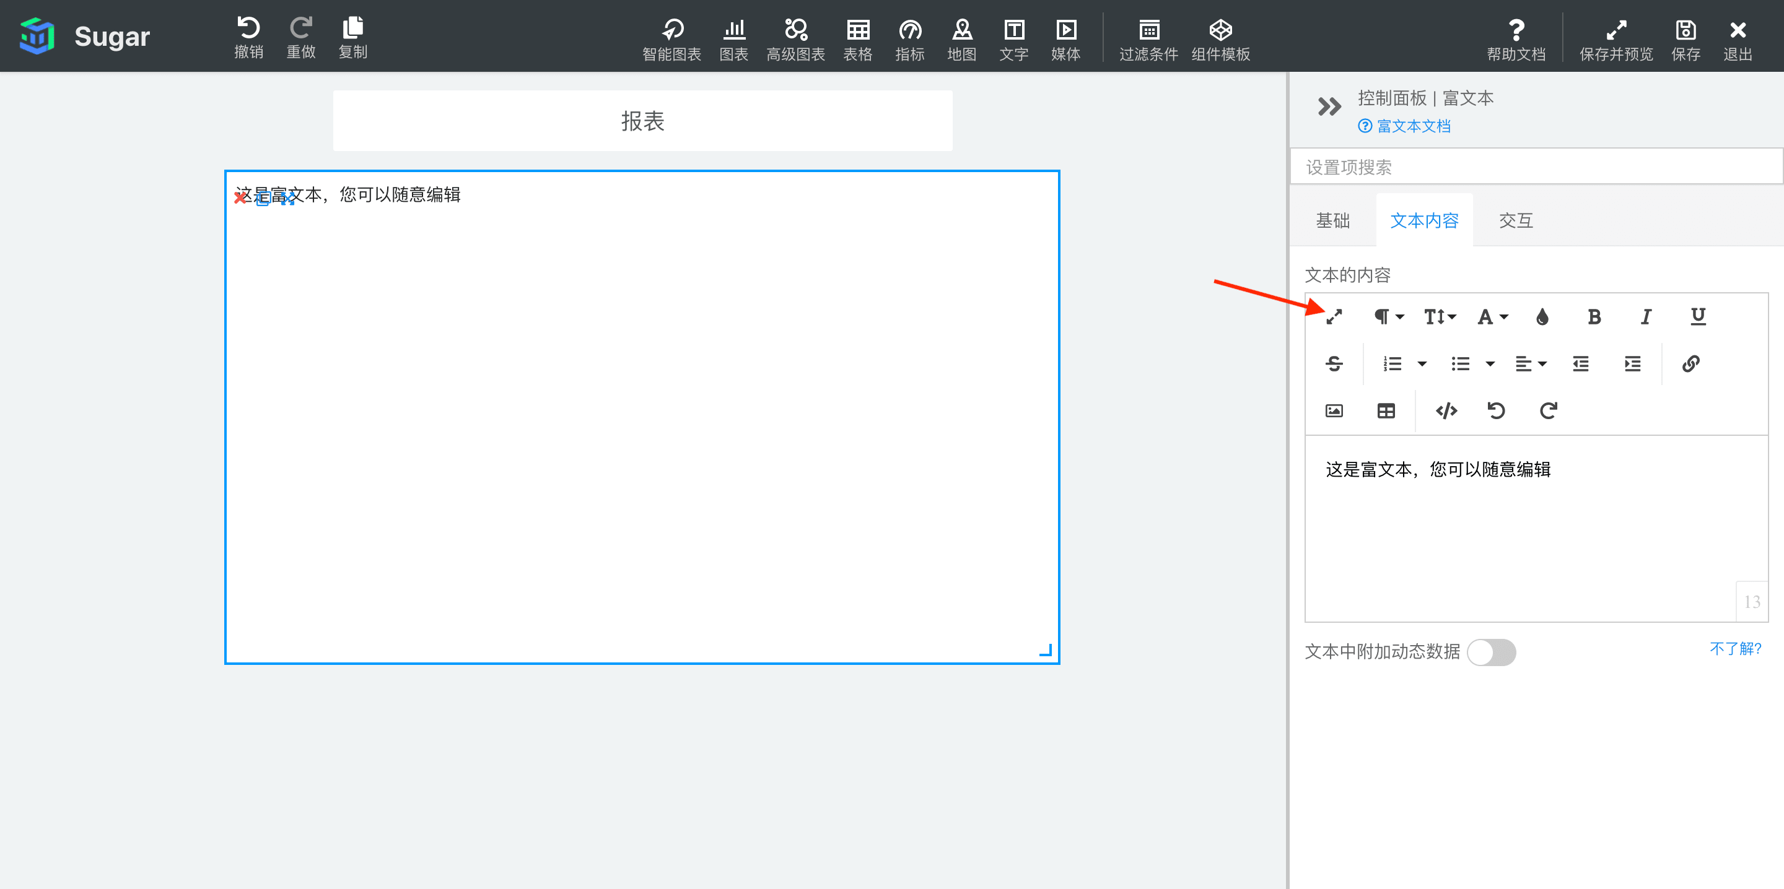Open 过滤条件 filter conditions

click(x=1148, y=40)
